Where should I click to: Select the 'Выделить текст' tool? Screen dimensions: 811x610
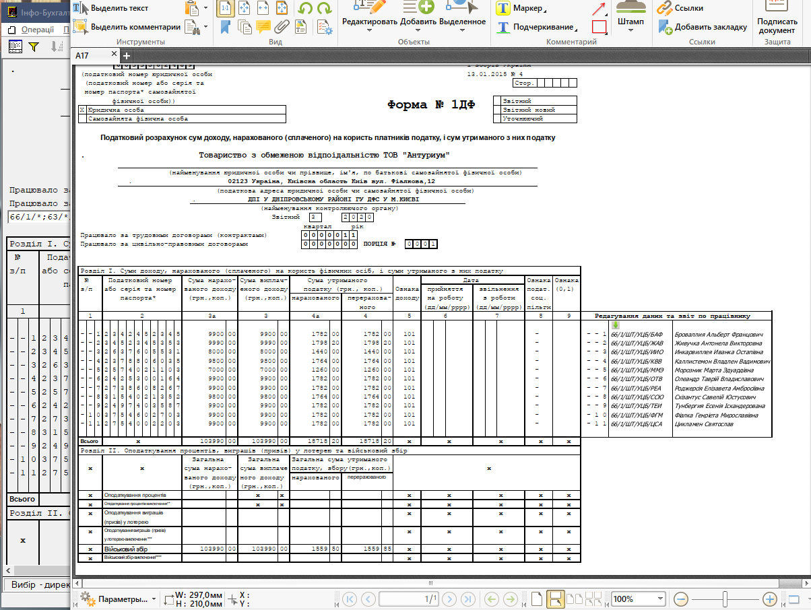110,8
